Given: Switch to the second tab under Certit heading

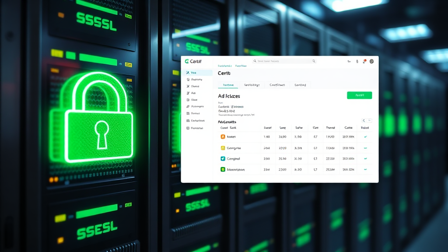Looking at the screenshot, I should point(252,85).
